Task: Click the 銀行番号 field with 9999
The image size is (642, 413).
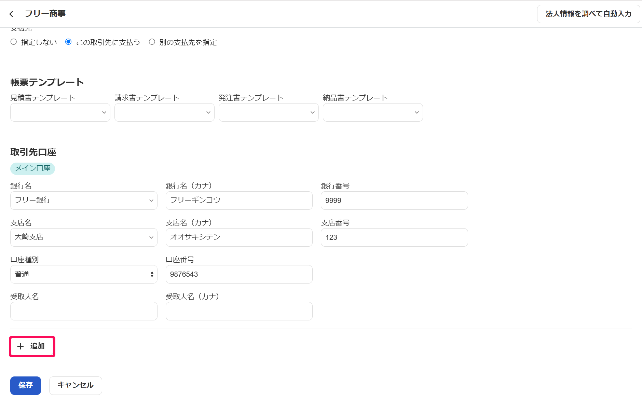Action: 394,201
